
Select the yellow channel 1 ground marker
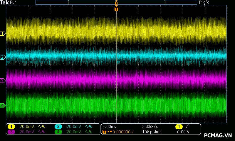pyautogui.click(x=3, y=33)
